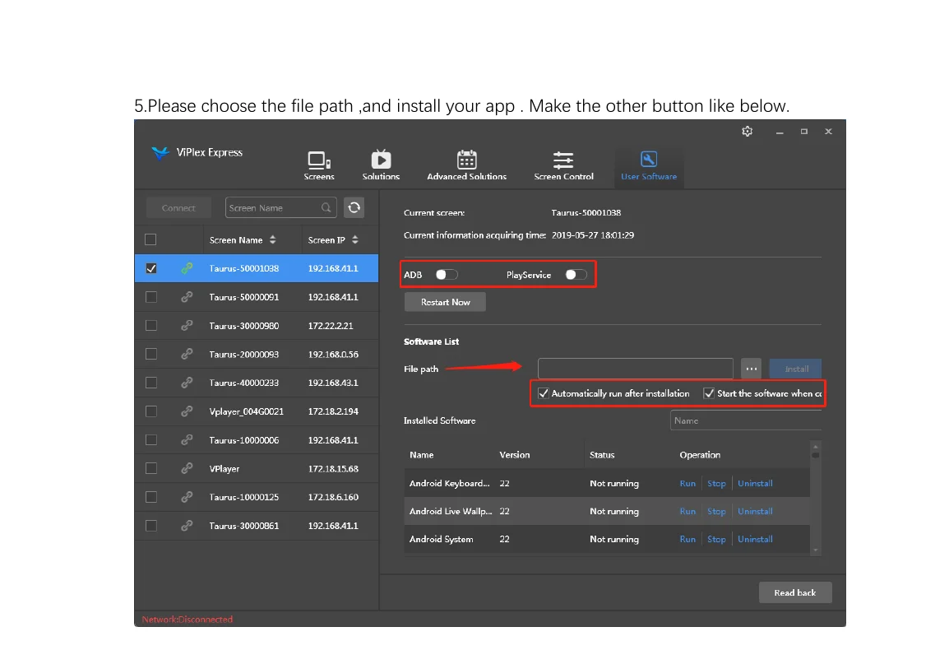Select Taurus-10000125 screen name
The height and width of the screenshot is (664, 949).
pyautogui.click(x=244, y=497)
